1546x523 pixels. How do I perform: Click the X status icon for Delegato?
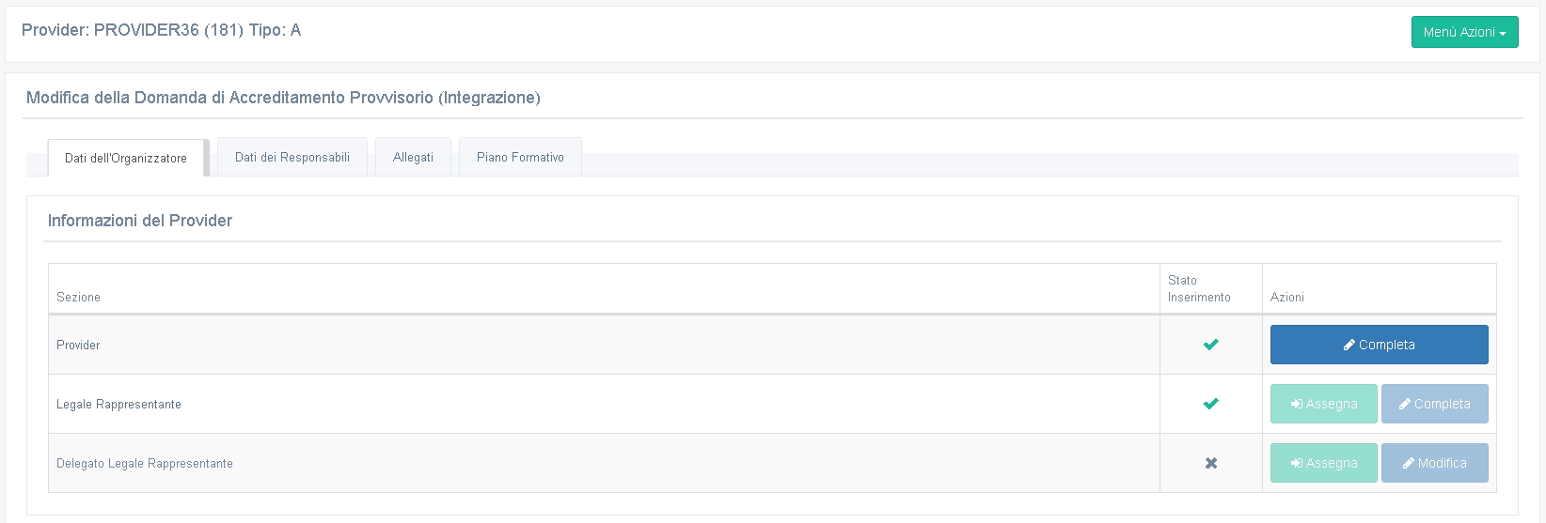[x=1211, y=463]
